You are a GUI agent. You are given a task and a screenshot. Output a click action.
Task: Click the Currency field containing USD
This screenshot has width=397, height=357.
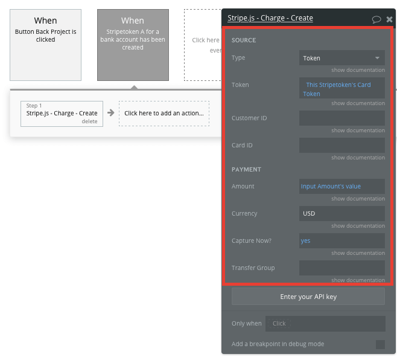point(342,213)
